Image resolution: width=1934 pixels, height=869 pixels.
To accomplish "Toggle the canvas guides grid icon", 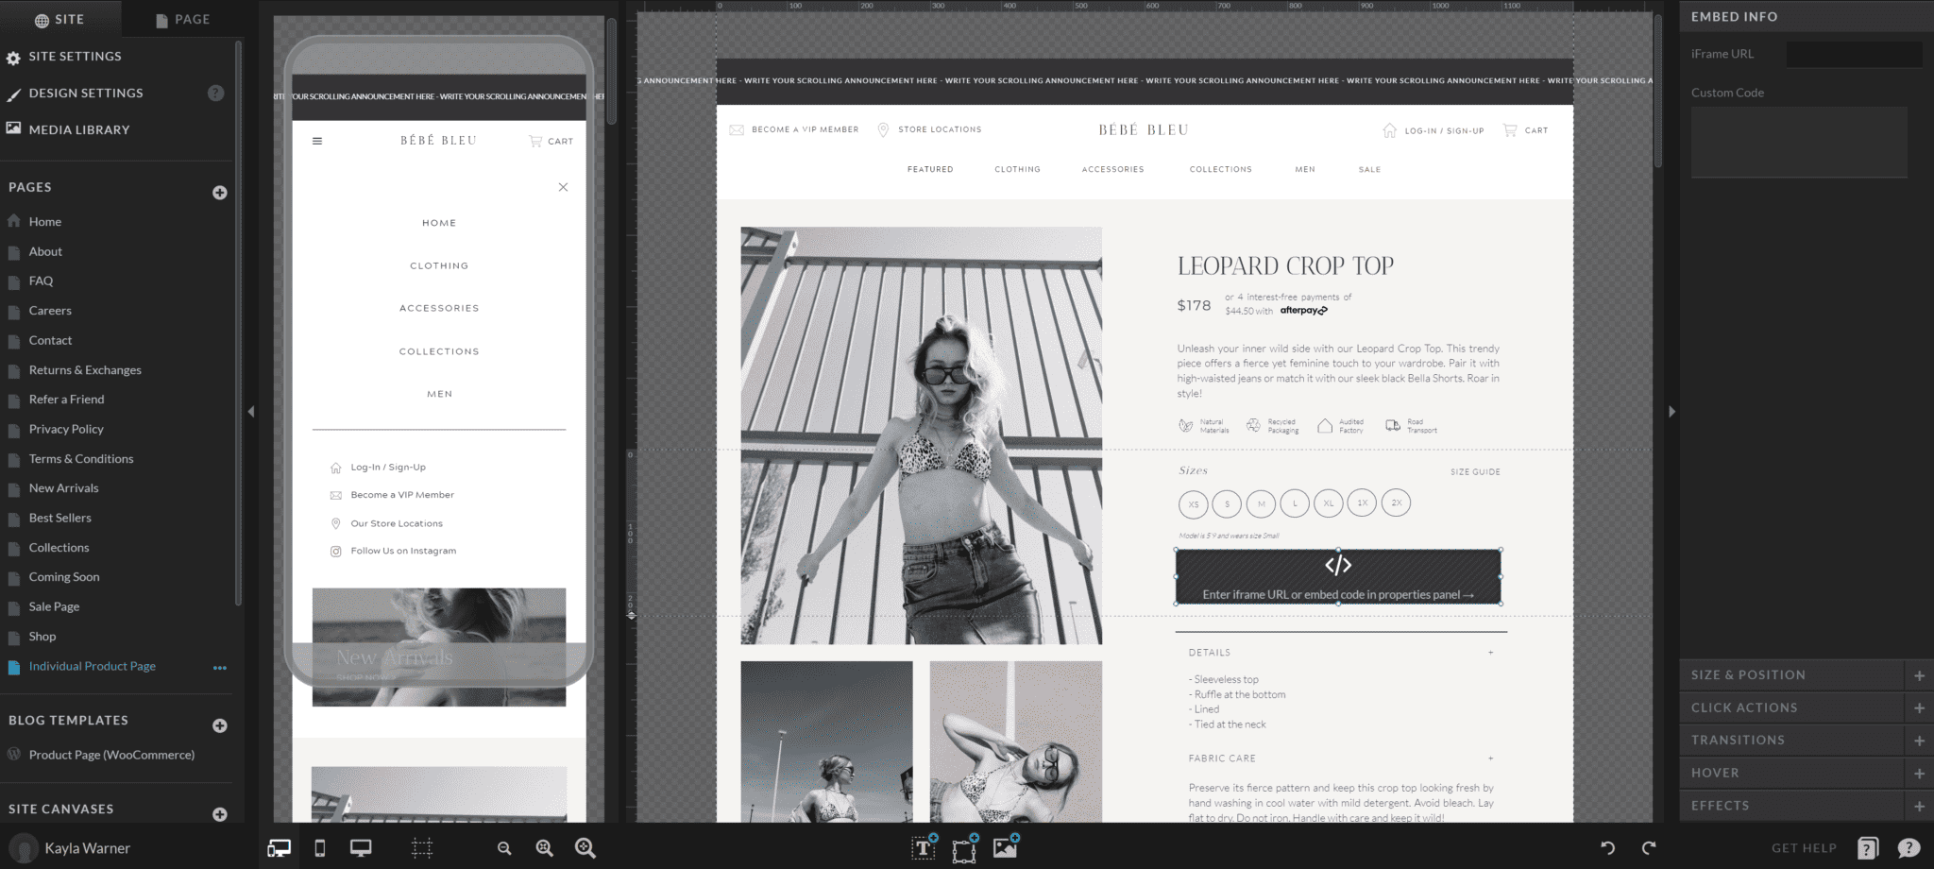I will (x=421, y=847).
